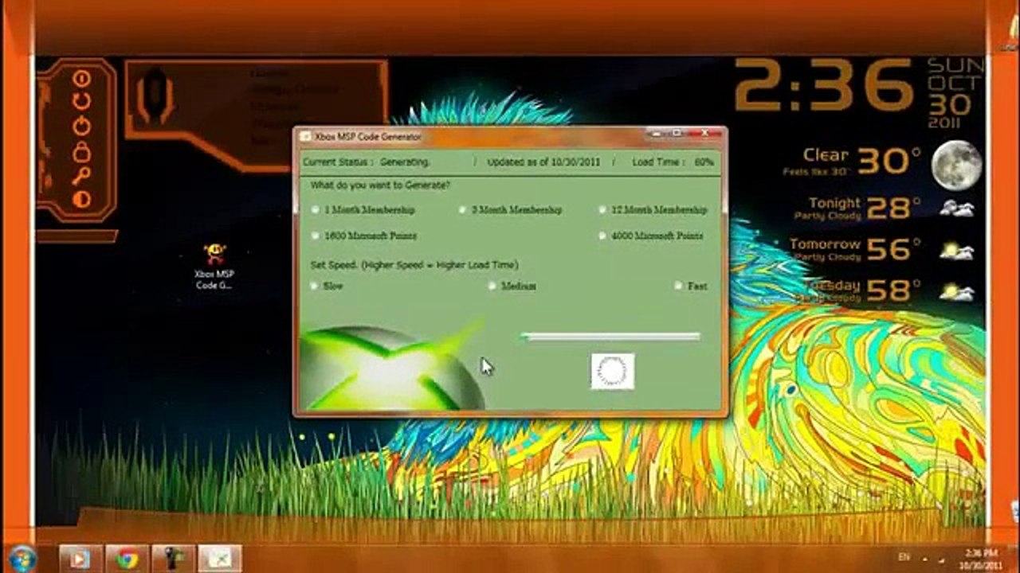Image resolution: width=1020 pixels, height=573 pixels.
Task: Set generator speed to Medium
Action: coord(512,286)
